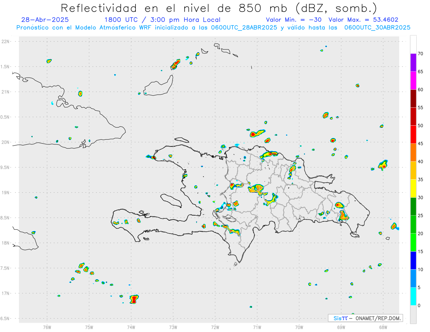Click the latitude label '18N'

[x=6, y=243]
